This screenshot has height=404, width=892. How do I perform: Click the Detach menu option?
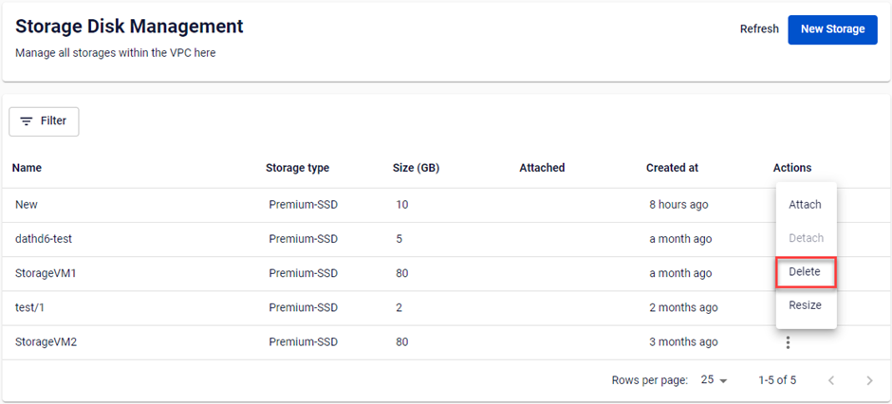coord(806,238)
